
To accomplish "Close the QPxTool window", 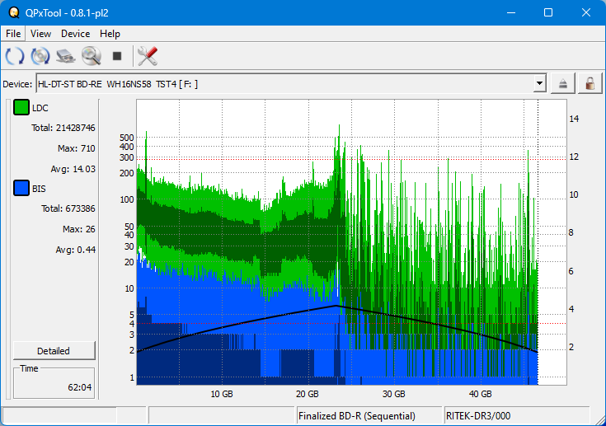I will click(x=586, y=12).
